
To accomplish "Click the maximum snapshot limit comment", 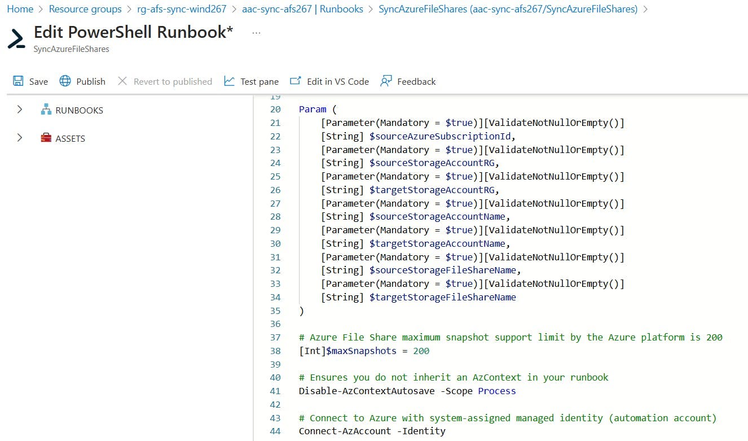I will click(x=511, y=338).
